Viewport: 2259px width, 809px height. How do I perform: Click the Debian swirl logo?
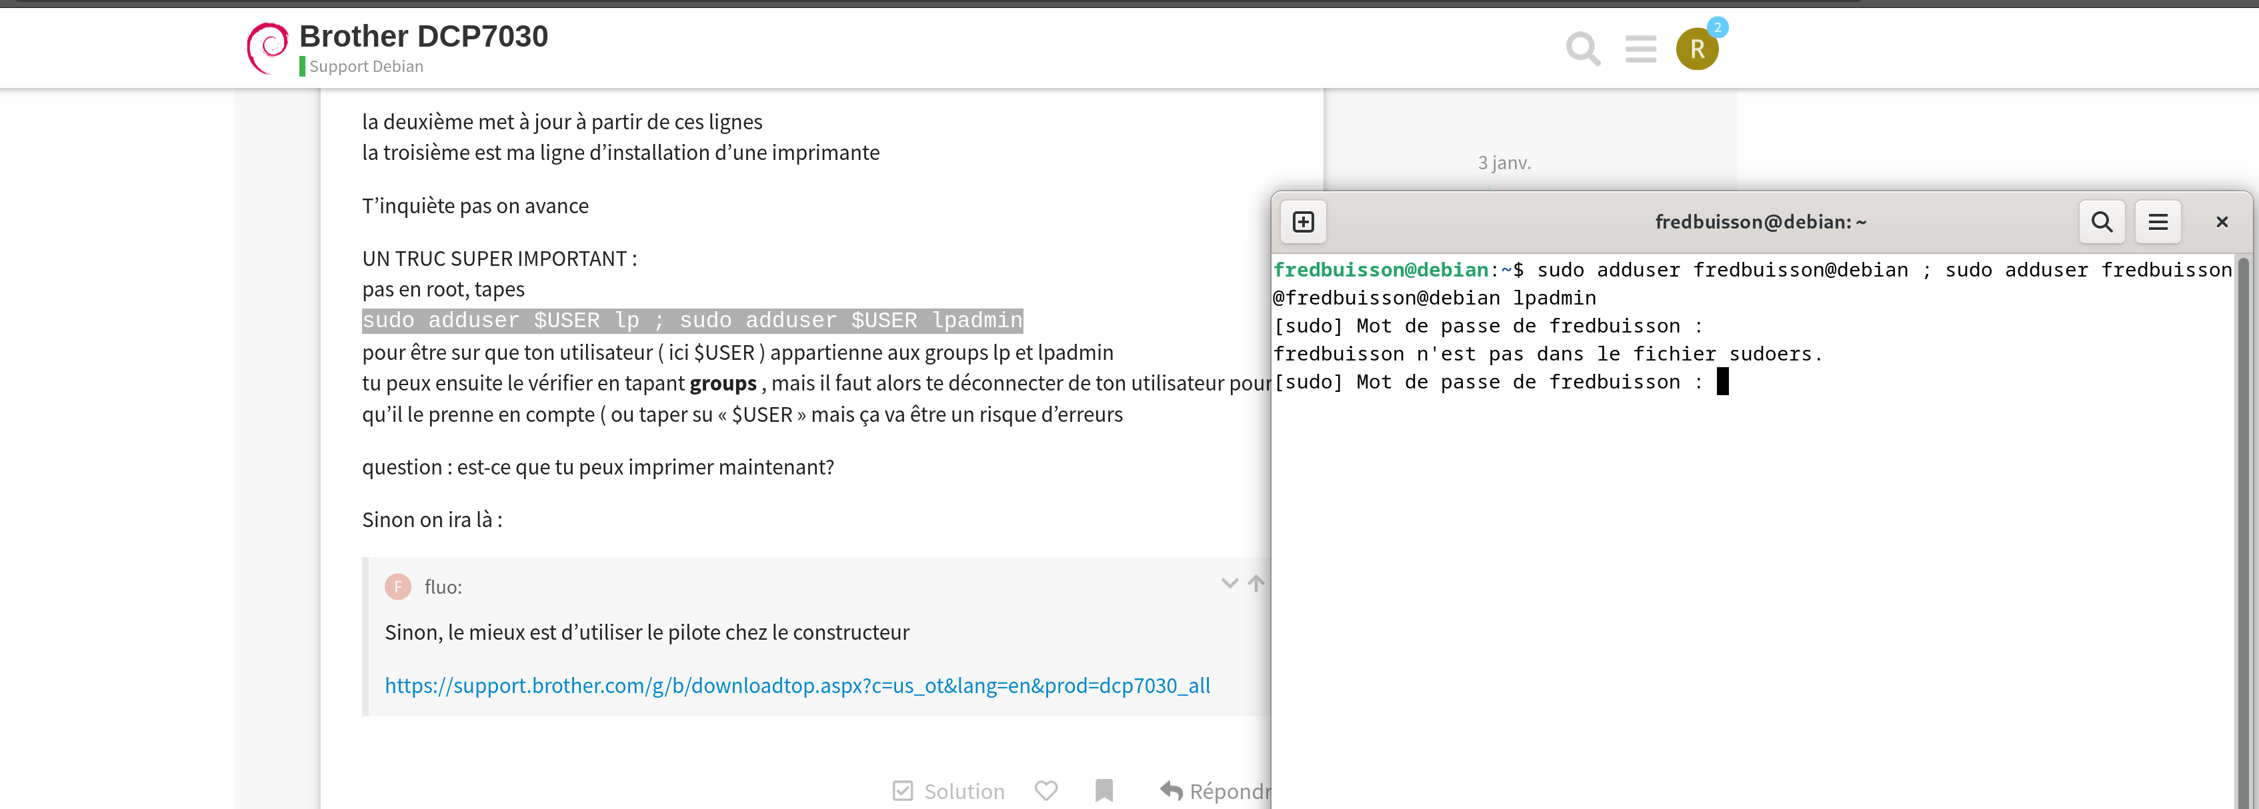click(267, 48)
